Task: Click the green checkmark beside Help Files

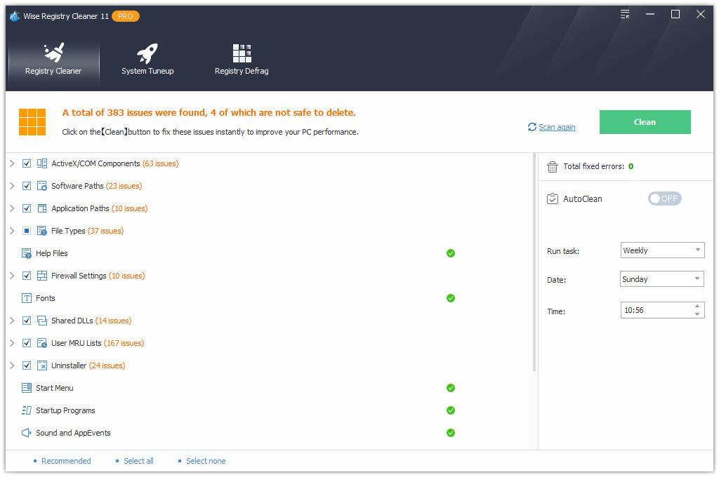Action: point(451,253)
